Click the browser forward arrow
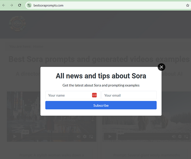 11,5
